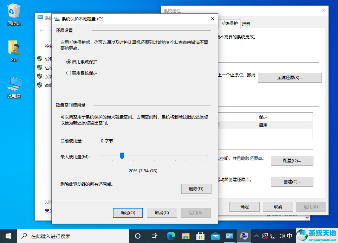Click the max usage slider track
338x243 pixels.
154,155
